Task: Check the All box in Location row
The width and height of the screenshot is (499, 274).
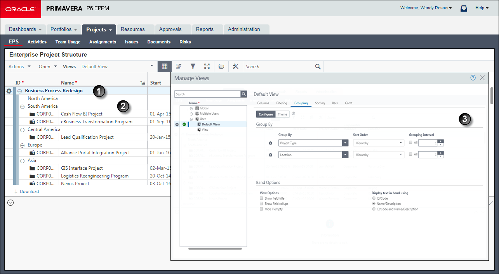Action: pyautogui.click(x=411, y=154)
